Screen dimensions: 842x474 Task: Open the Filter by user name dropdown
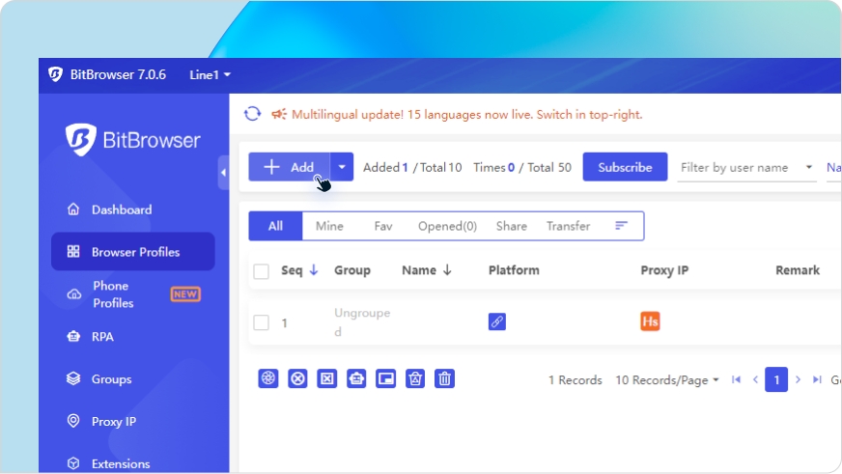point(746,167)
